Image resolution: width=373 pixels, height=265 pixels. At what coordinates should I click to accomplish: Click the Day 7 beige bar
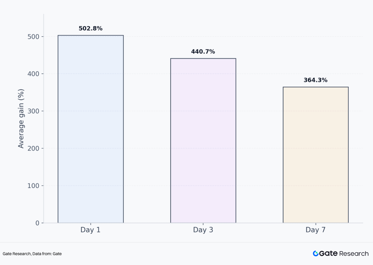pyautogui.click(x=315, y=155)
